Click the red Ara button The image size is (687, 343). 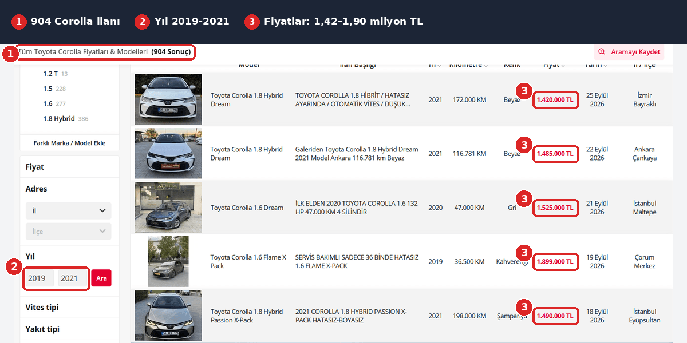coord(101,278)
